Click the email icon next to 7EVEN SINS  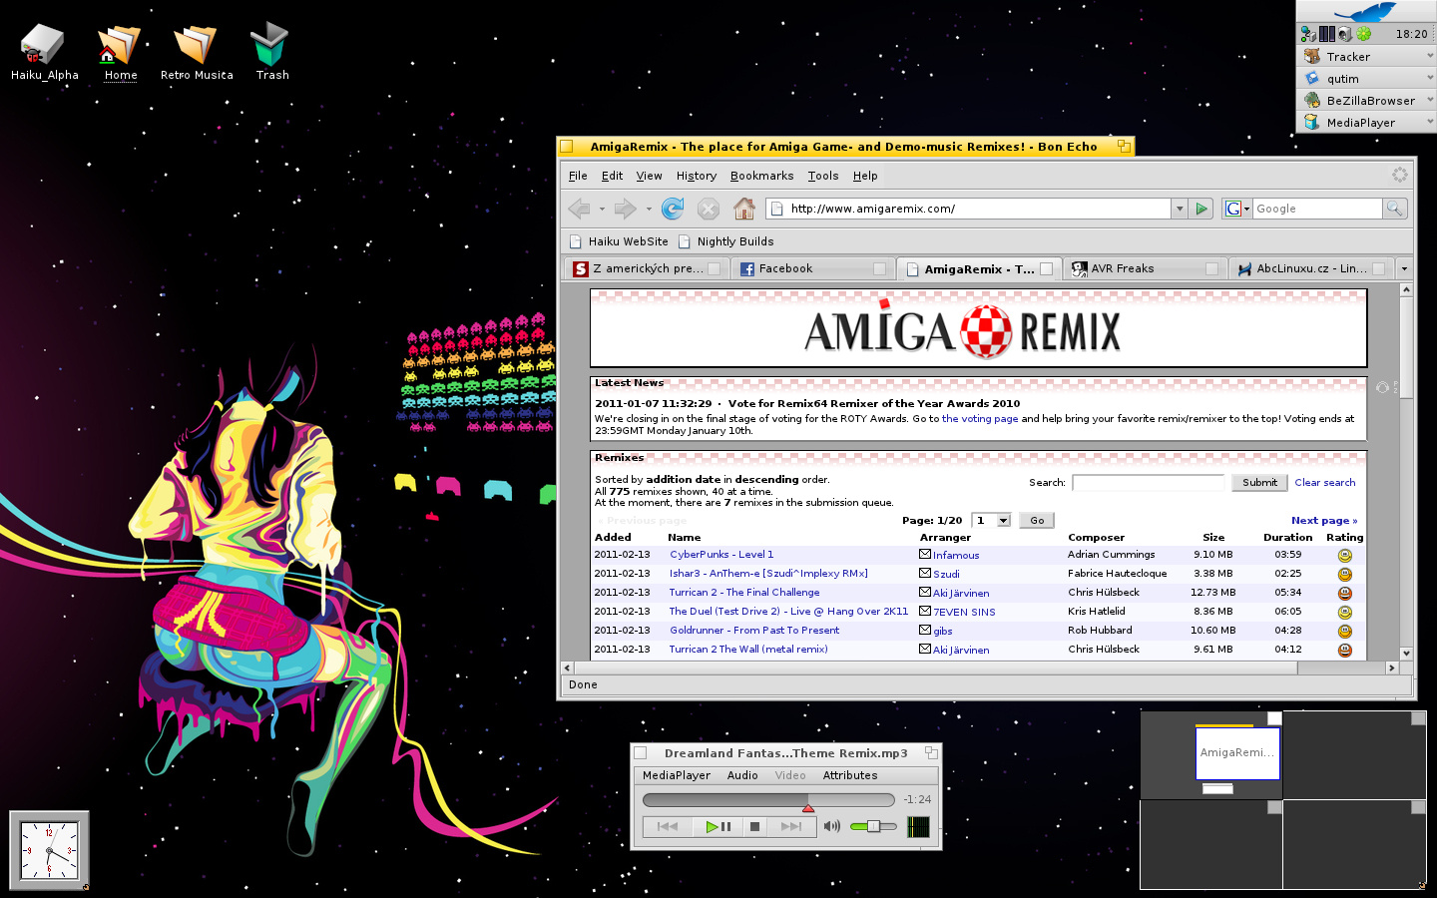[x=925, y=611]
